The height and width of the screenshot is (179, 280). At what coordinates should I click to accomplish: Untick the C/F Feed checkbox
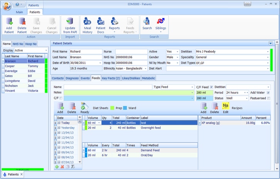click(211, 87)
